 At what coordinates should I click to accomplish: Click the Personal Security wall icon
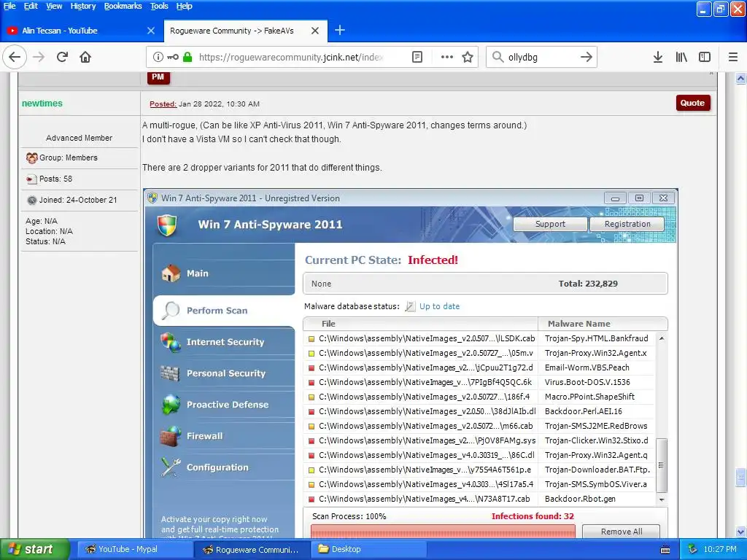pyautogui.click(x=170, y=373)
